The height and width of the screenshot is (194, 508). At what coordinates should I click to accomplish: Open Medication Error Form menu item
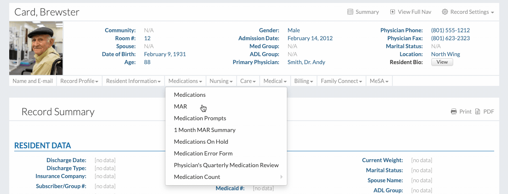click(x=203, y=153)
